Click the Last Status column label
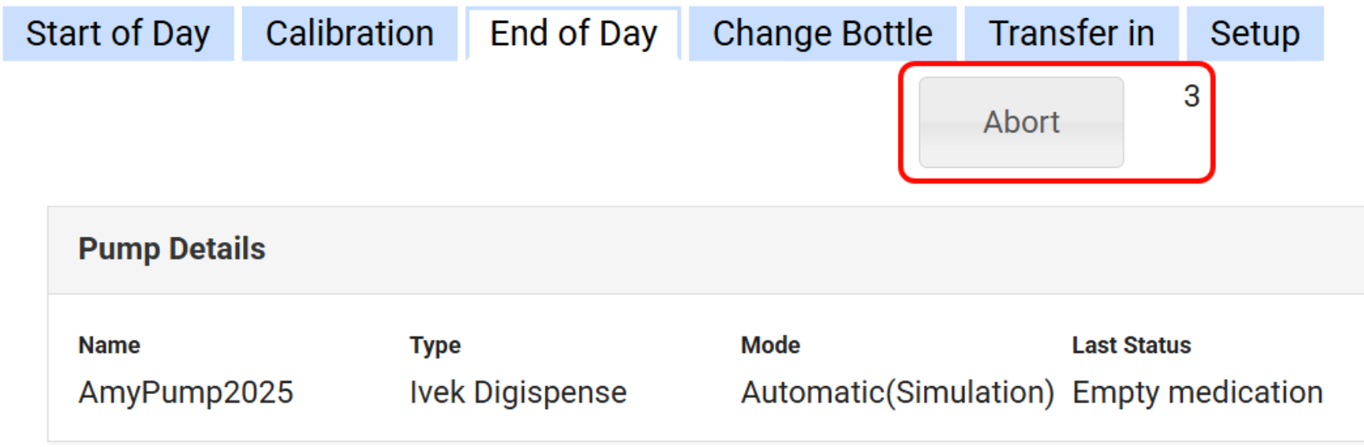 pyautogui.click(x=1131, y=346)
